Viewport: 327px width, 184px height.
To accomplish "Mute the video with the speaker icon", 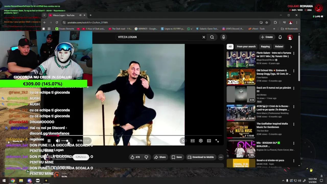I will [58, 141].
